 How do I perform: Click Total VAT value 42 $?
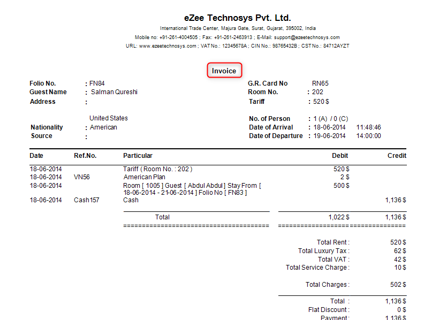pyautogui.click(x=400, y=260)
